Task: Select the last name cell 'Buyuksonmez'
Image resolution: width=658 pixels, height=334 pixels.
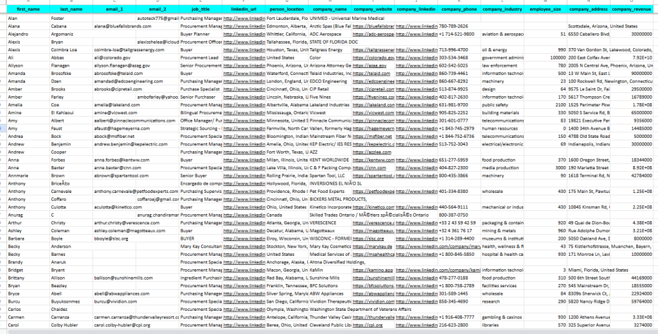Action: pos(71,302)
